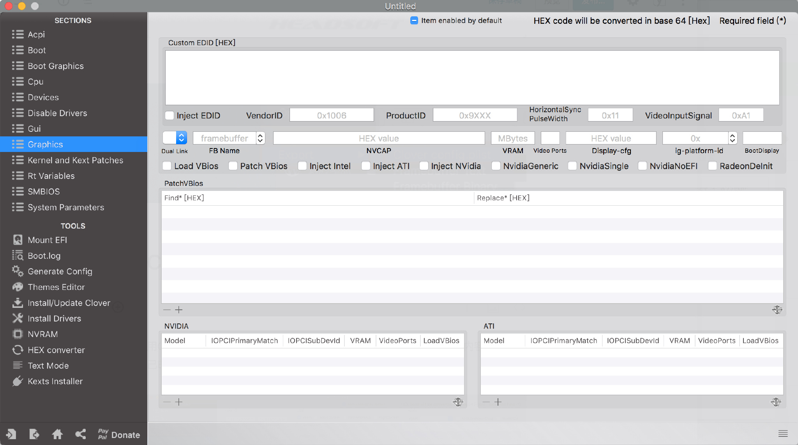The width and height of the screenshot is (798, 445).
Task: Click the NVCAP HEX value field
Action: (x=379, y=138)
